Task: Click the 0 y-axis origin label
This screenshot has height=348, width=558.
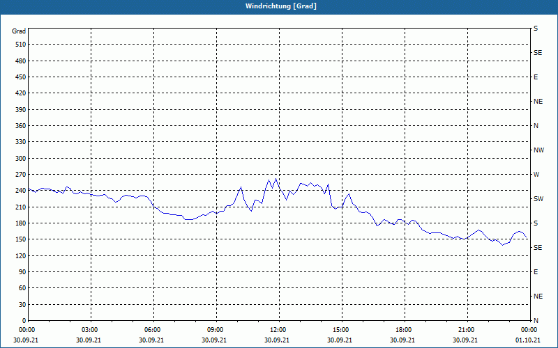Action: [24, 321]
